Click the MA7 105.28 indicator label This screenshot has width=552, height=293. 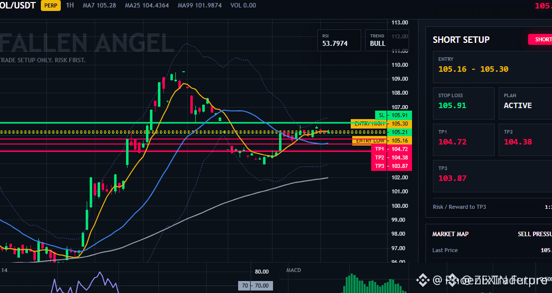point(99,5)
